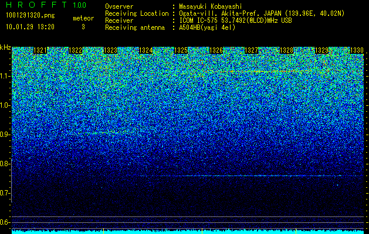Screen dimensions: 369x234
Task: Click time marker 1330
Action: click(x=357, y=50)
